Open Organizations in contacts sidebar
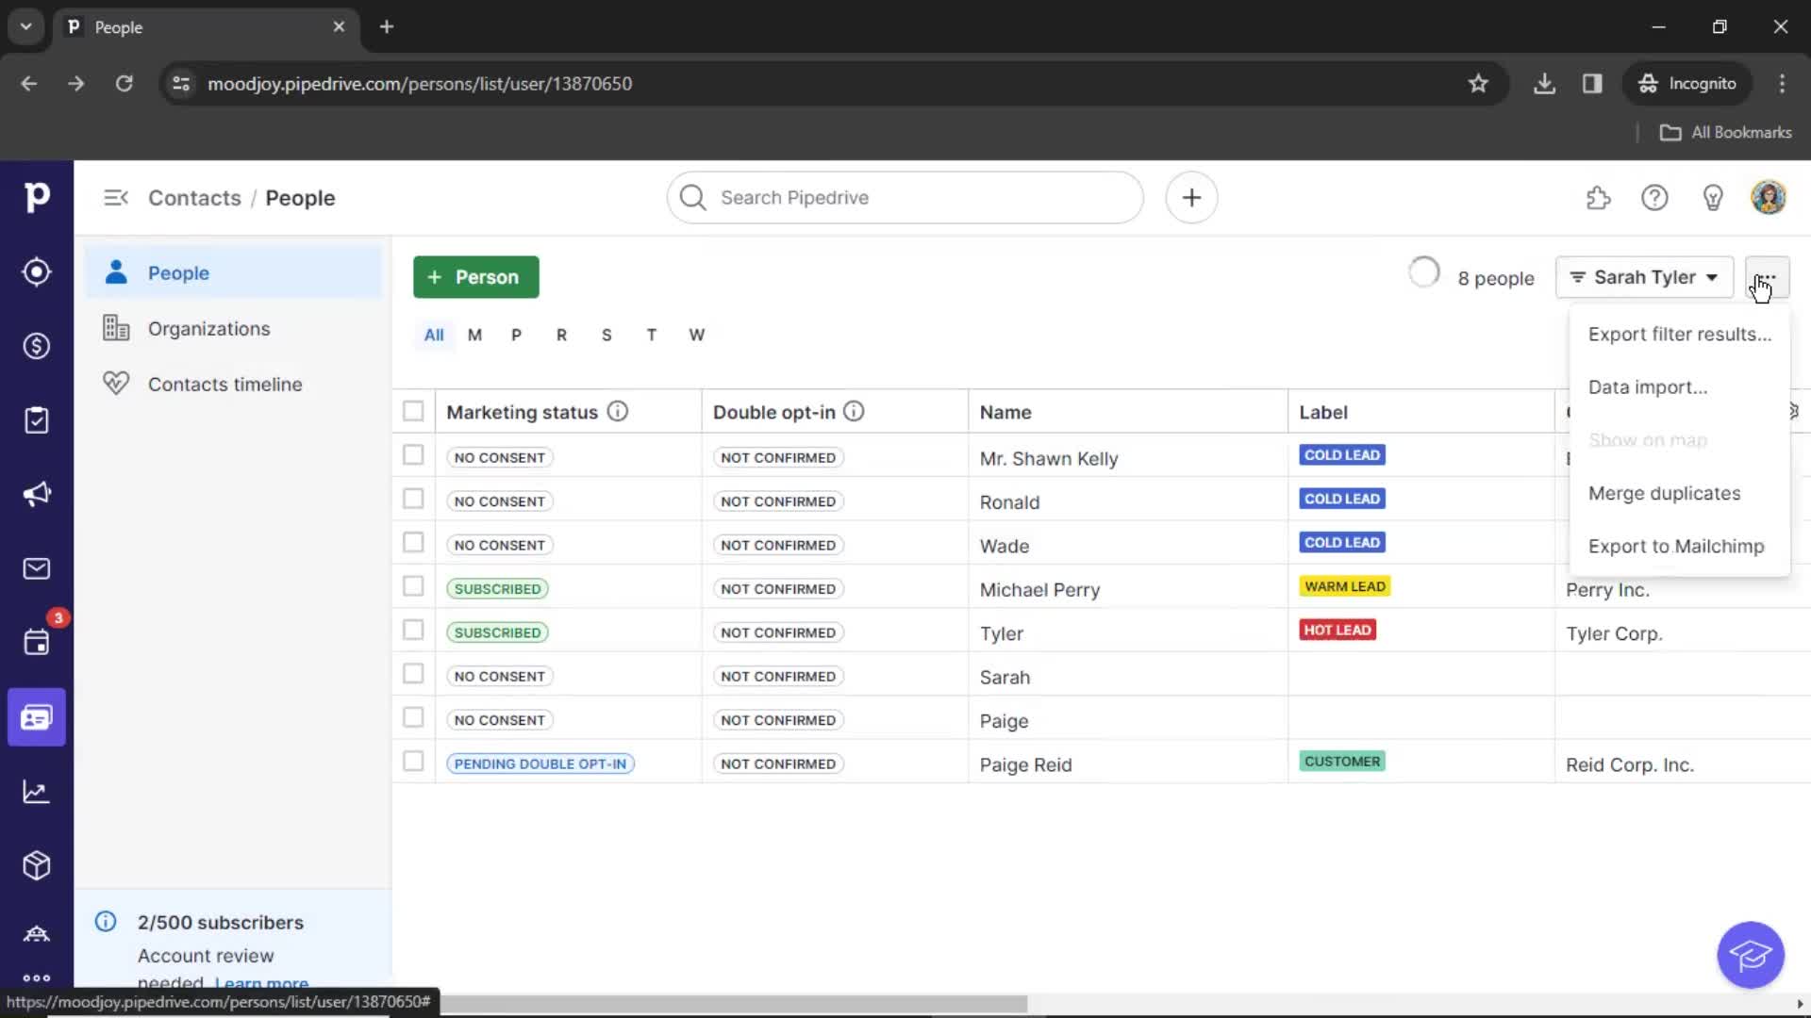 tap(234, 329)
